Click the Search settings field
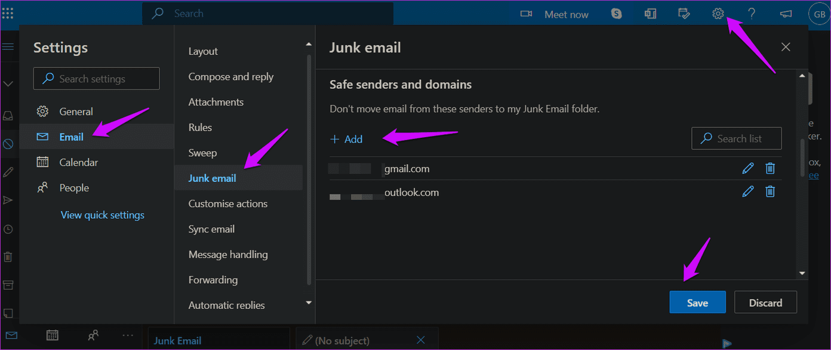 point(97,79)
